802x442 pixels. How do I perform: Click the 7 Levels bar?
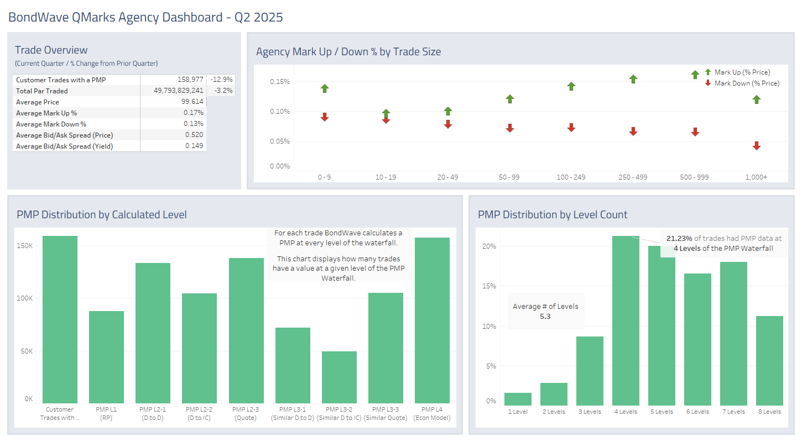(733, 334)
